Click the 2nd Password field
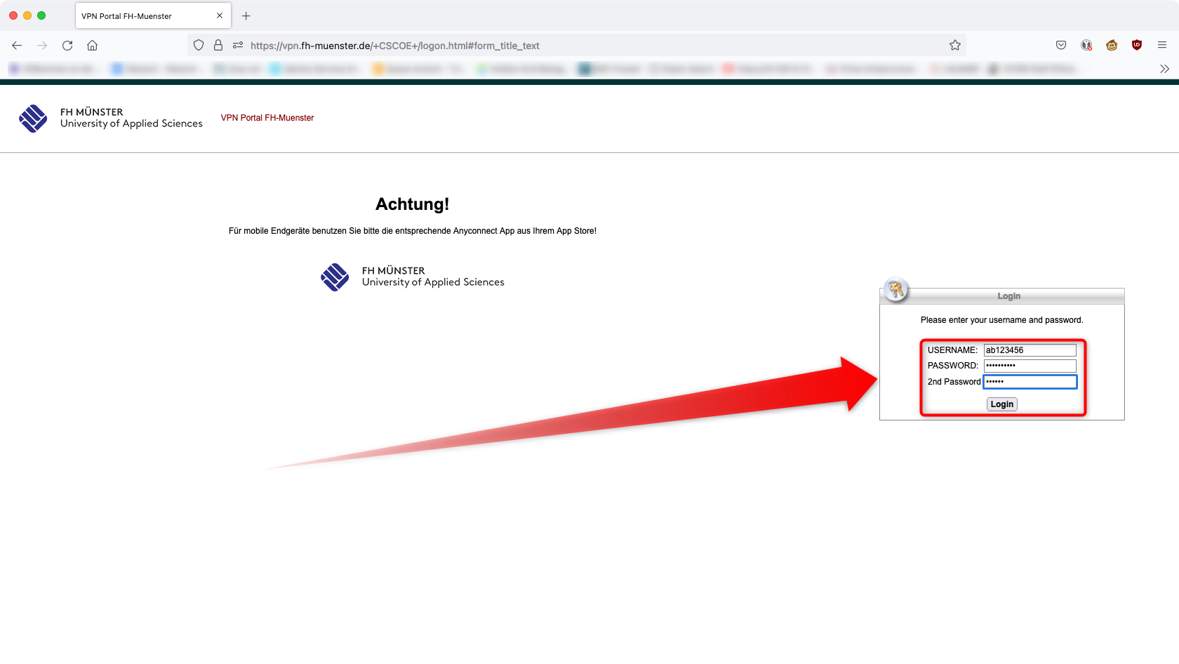 point(1030,382)
